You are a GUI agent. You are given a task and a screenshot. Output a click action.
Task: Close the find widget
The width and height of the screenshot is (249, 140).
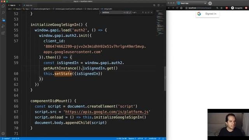coord(151,12)
